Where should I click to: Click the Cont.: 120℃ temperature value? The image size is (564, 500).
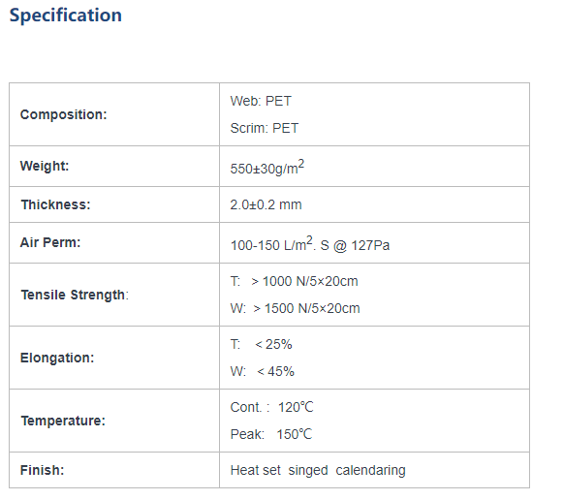point(272,407)
